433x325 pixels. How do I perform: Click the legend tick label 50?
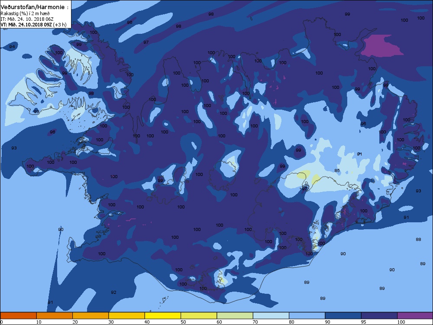[x=183, y=322]
